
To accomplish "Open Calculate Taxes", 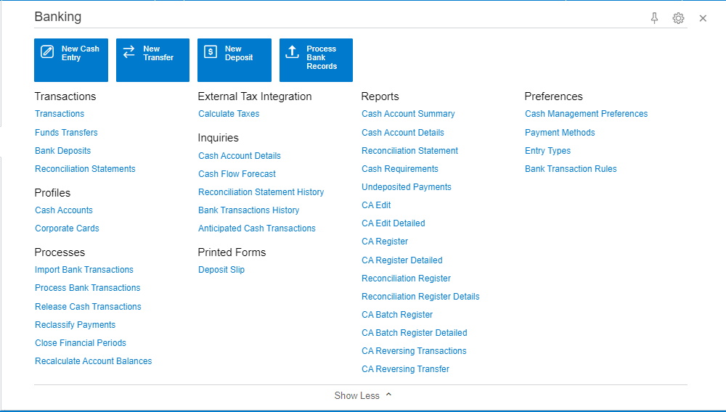I will point(229,114).
